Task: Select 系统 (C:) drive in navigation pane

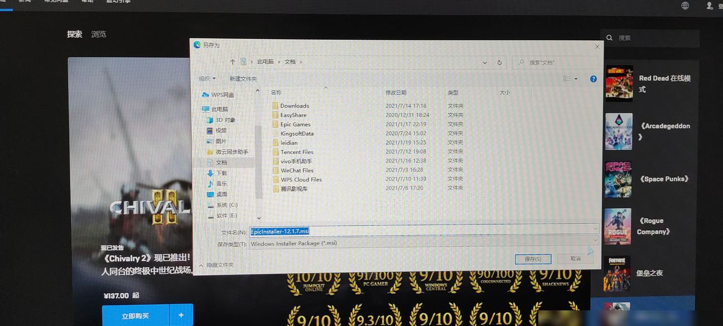Action: click(x=222, y=205)
